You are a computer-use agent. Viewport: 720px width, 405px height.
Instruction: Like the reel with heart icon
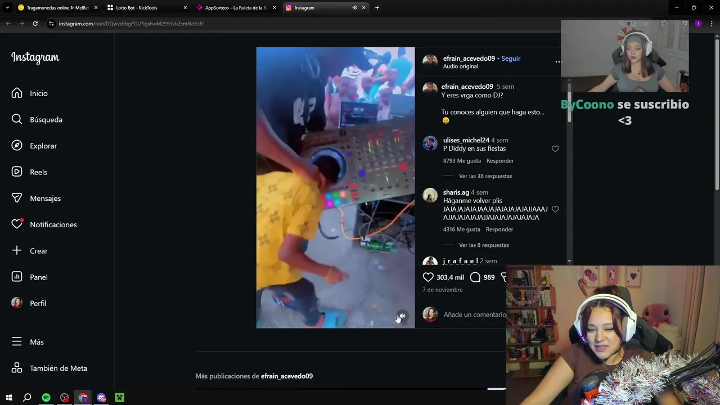pyautogui.click(x=428, y=277)
